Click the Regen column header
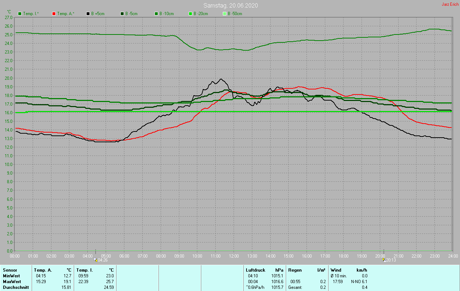This screenshot has width=460, height=291. [295, 270]
